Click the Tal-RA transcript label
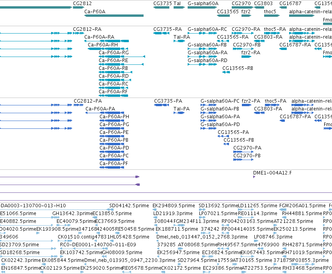Image resolution: width=332 pixels, height=274 pixels. point(182,37)
